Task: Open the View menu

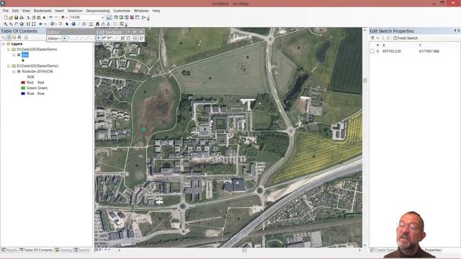Action: (26, 11)
